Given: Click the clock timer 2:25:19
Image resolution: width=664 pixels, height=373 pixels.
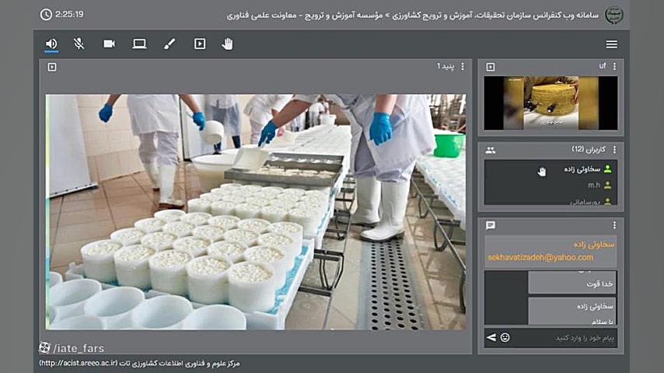Looking at the screenshot, I should [62, 15].
